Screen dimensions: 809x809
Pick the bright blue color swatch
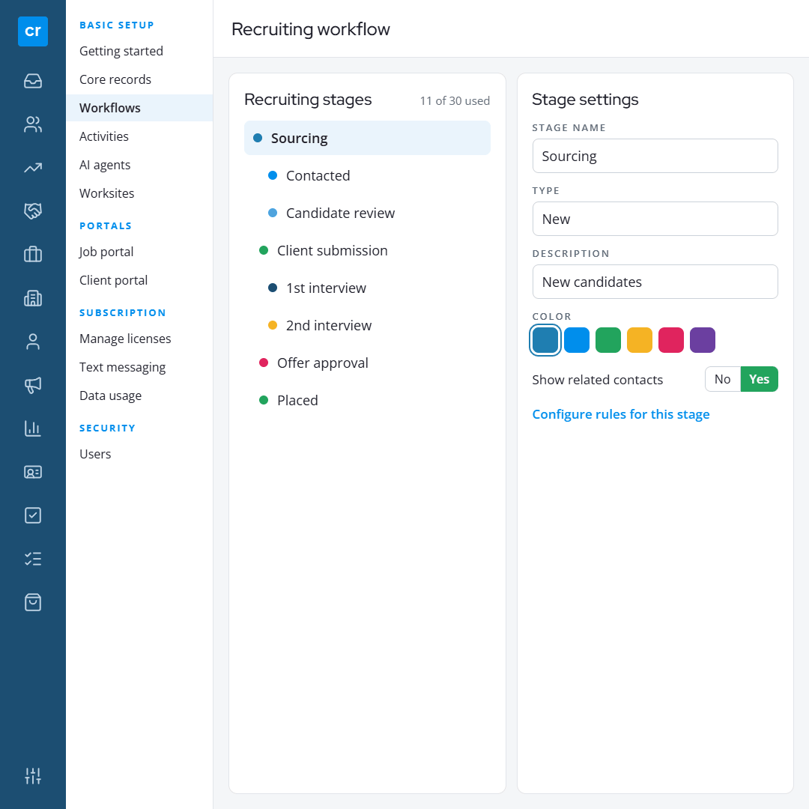tap(577, 340)
